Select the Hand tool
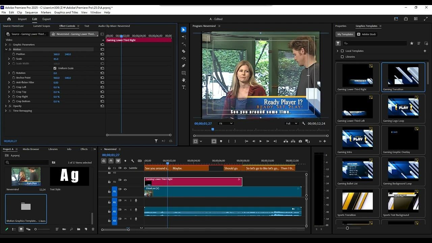 click(184, 80)
